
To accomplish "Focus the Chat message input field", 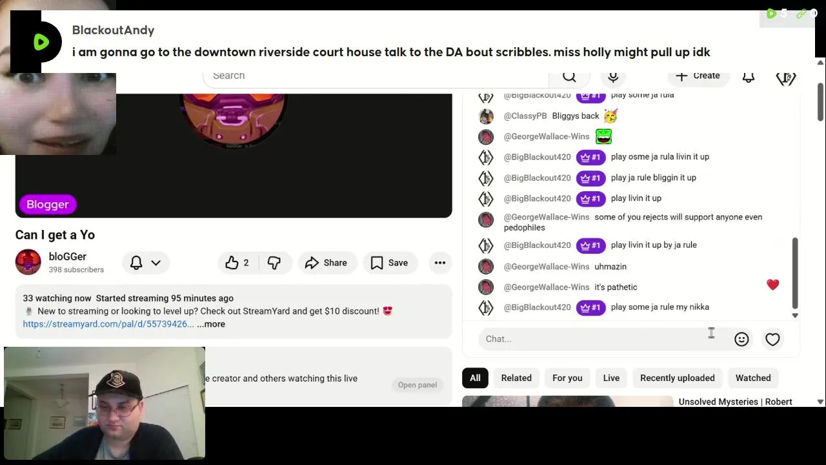I will click(x=603, y=339).
